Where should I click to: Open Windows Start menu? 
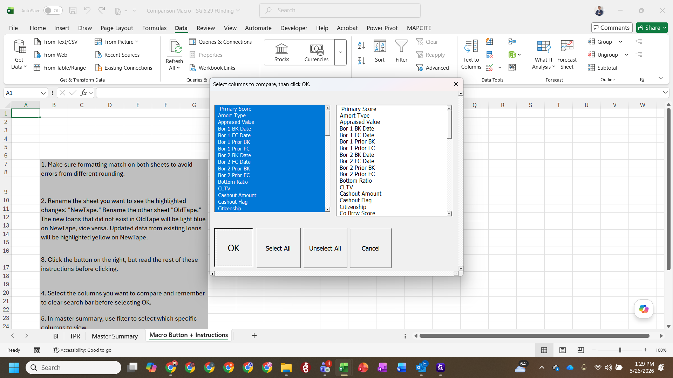(x=14, y=367)
